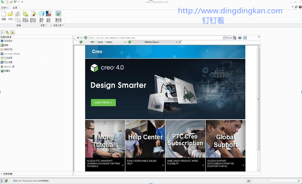Click the Creo header banner
This screenshot has height=184, width=302.
point(165,52)
